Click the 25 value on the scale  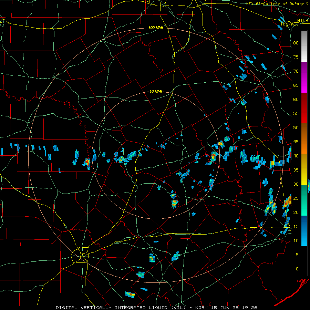click(296, 198)
